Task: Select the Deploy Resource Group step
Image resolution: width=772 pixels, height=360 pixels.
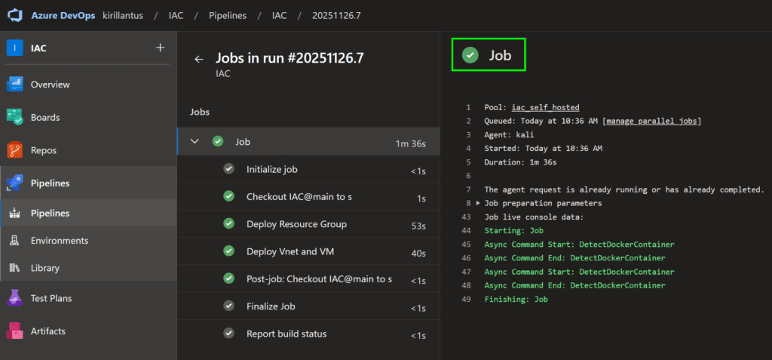Action: pos(296,224)
